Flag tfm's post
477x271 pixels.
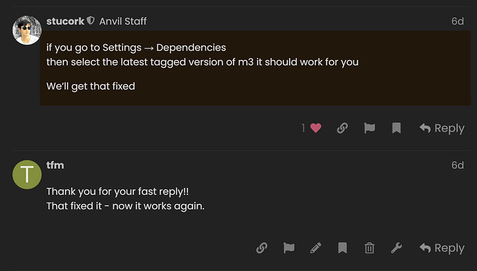coord(289,248)
